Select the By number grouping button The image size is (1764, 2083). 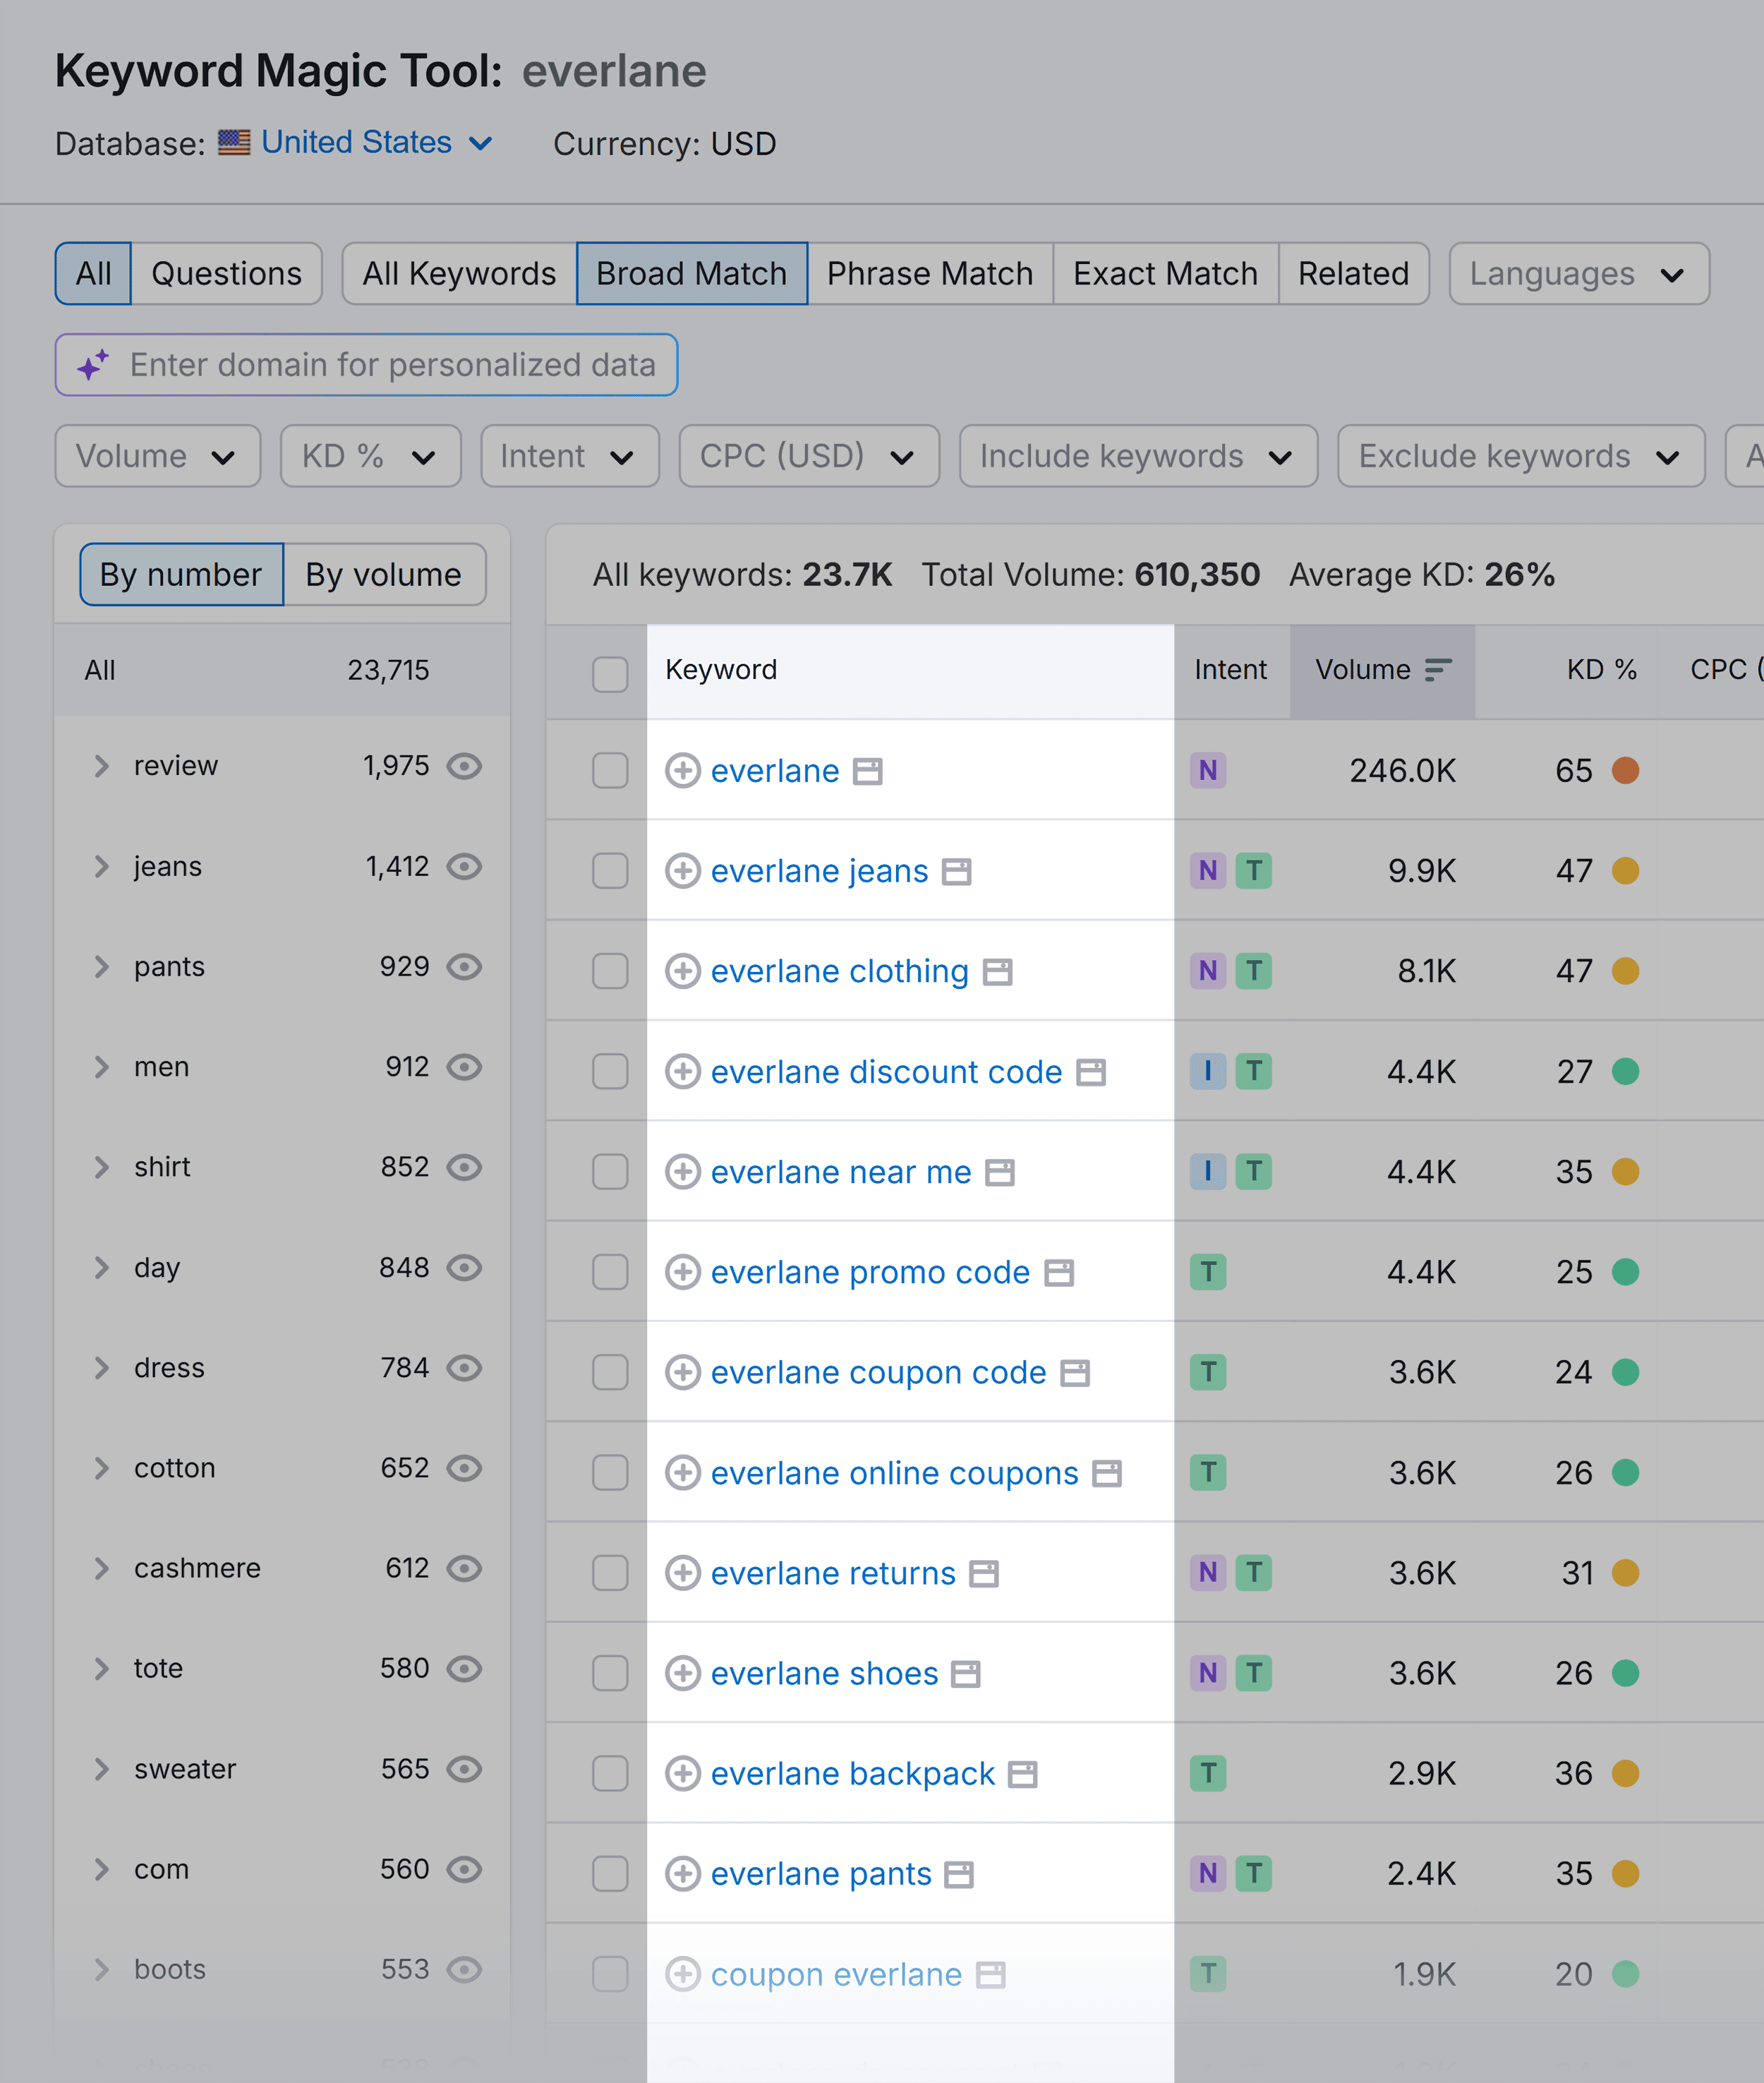click(x=181, y=575)
